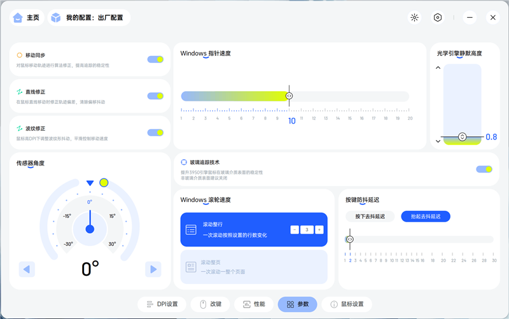The height and width of the screenshot is (319, 509).
Task: Click pointer speed tick labeled 5
Action: pyautogui.click(x=229, y=118)
